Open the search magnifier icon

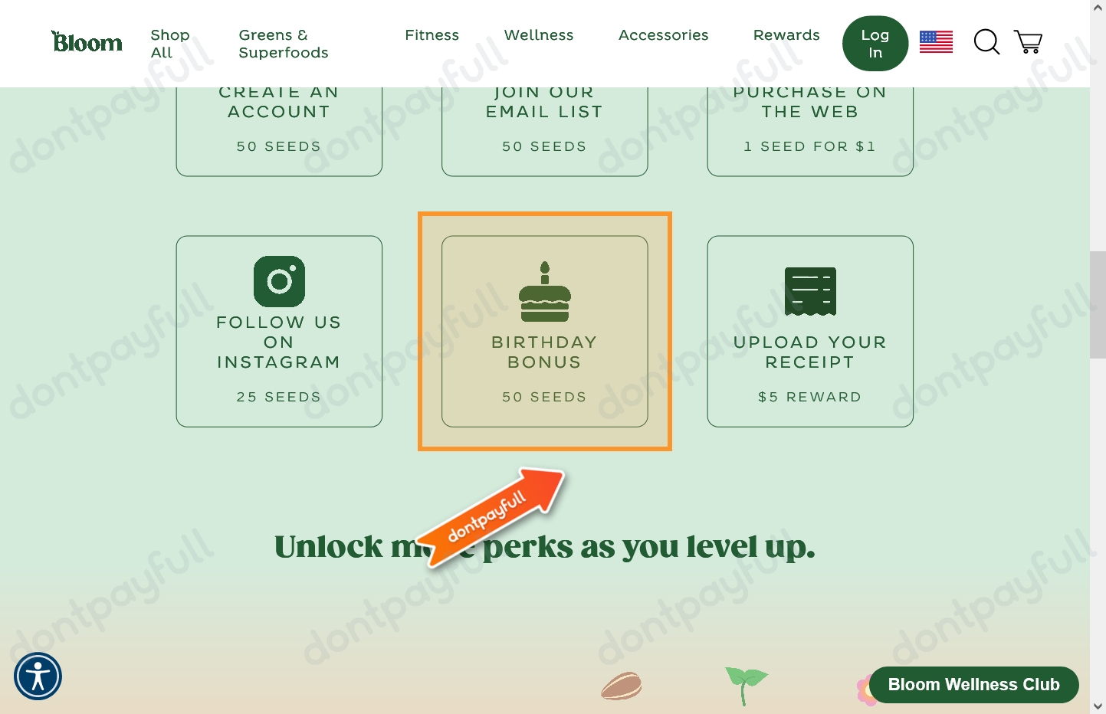click(986, 42)
